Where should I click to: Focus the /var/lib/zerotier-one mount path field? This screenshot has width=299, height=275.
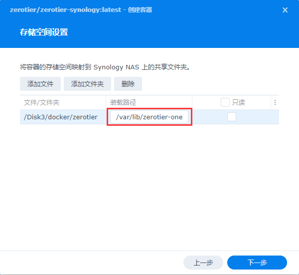pos(149,117)
